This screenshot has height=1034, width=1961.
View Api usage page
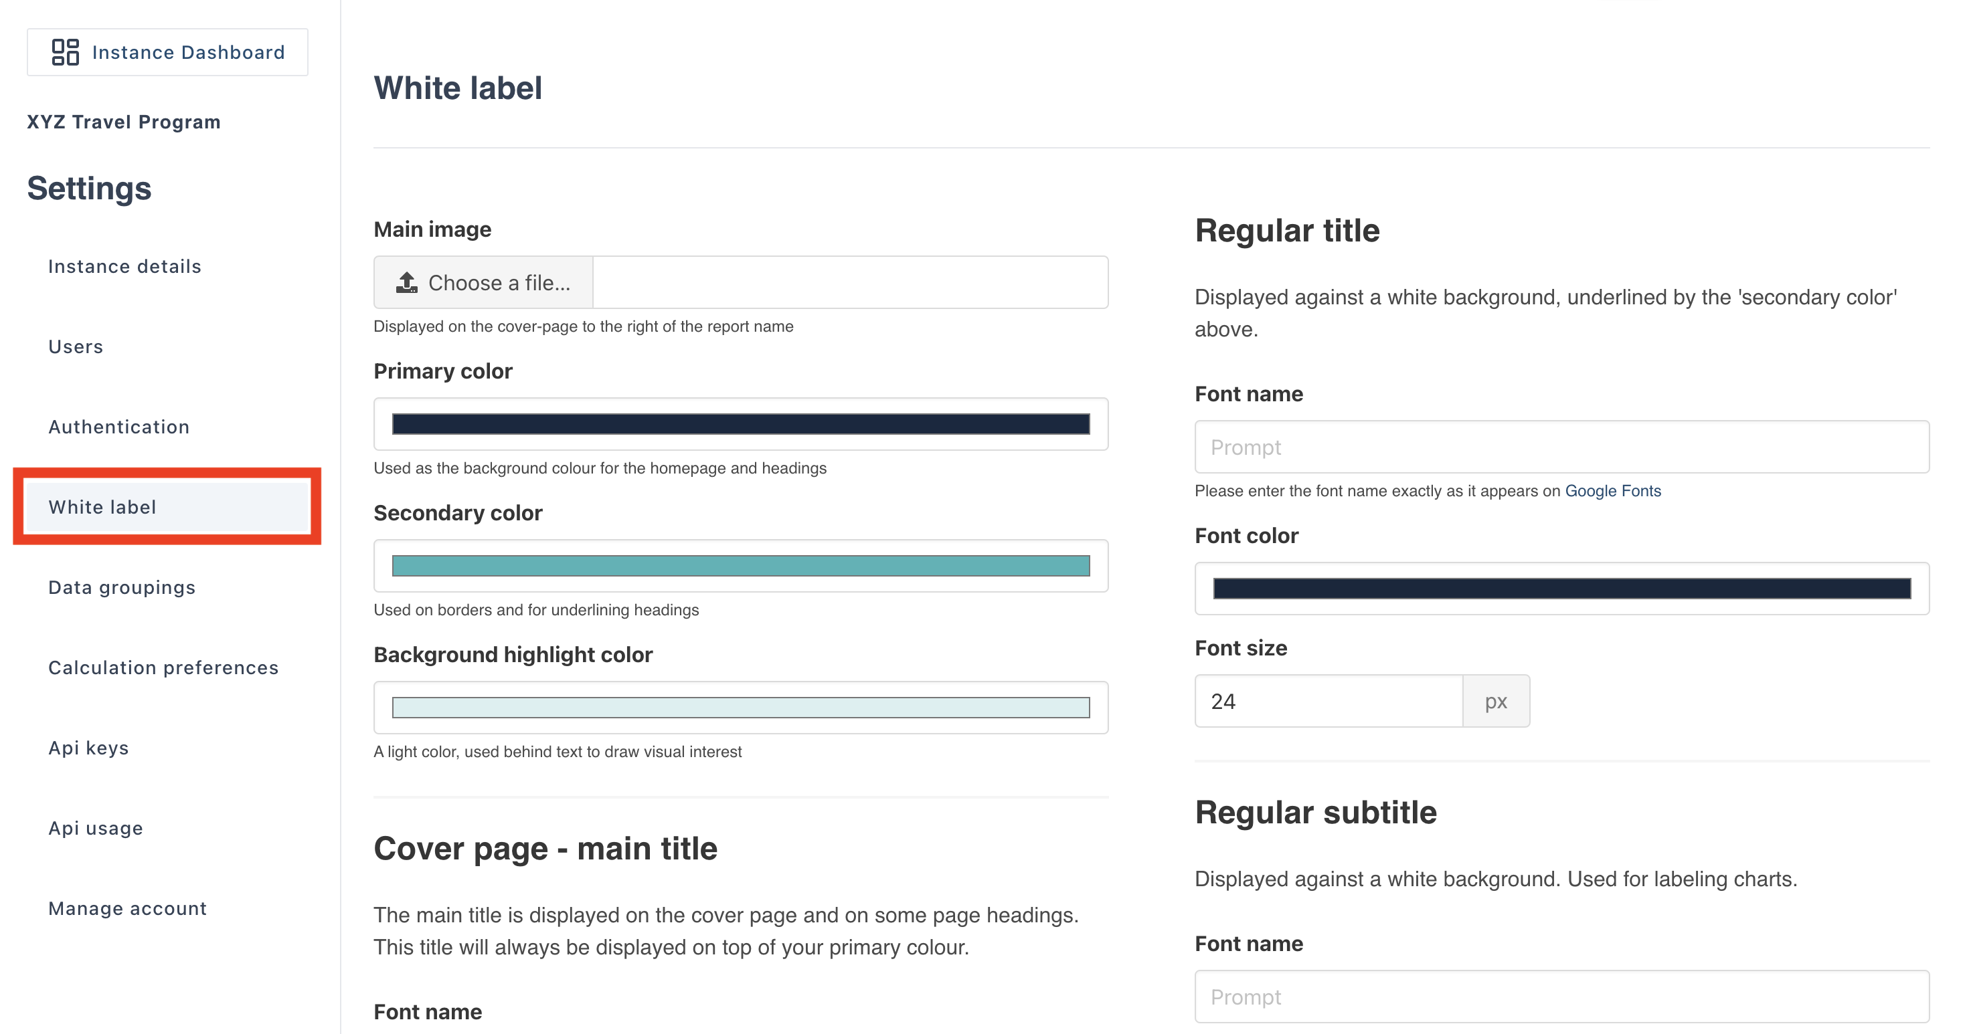tap(96, 829)
